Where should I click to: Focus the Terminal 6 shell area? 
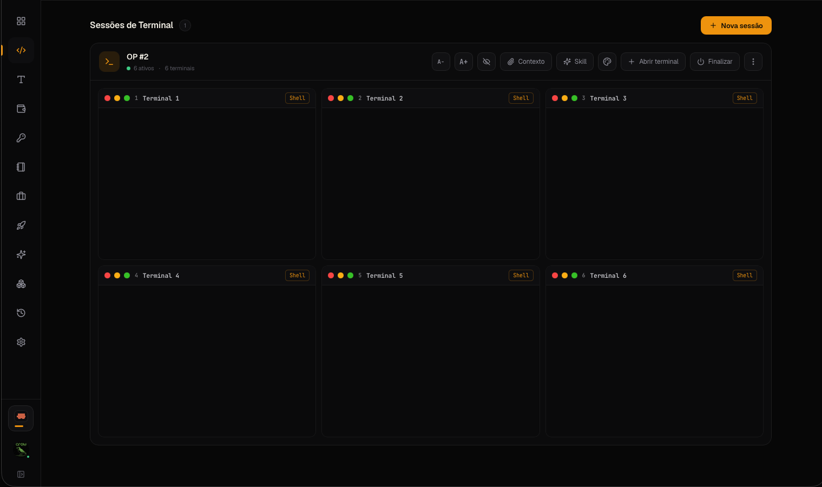tap(654, 361)
